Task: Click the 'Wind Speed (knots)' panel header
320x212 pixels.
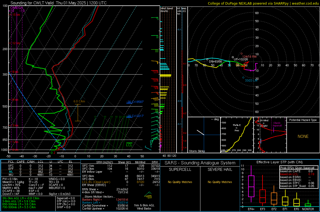Action: point(167,9)
